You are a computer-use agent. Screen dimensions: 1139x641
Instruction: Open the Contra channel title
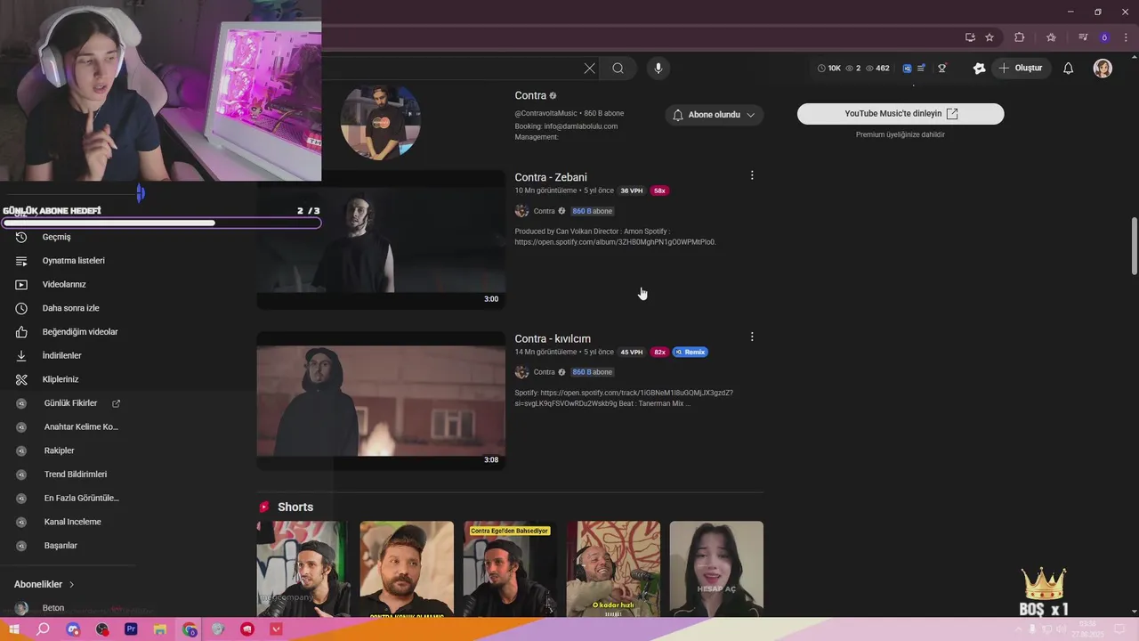(x=530, y=95)
